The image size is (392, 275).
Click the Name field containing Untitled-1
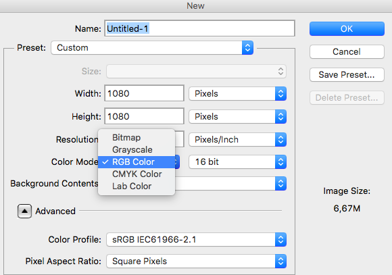pyautogui.click(x=199, y=28)
